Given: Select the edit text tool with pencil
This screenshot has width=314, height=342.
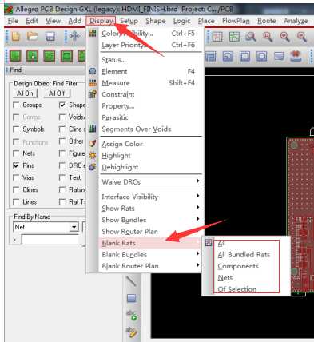Looking at the screenshot, I should (132, 332).
